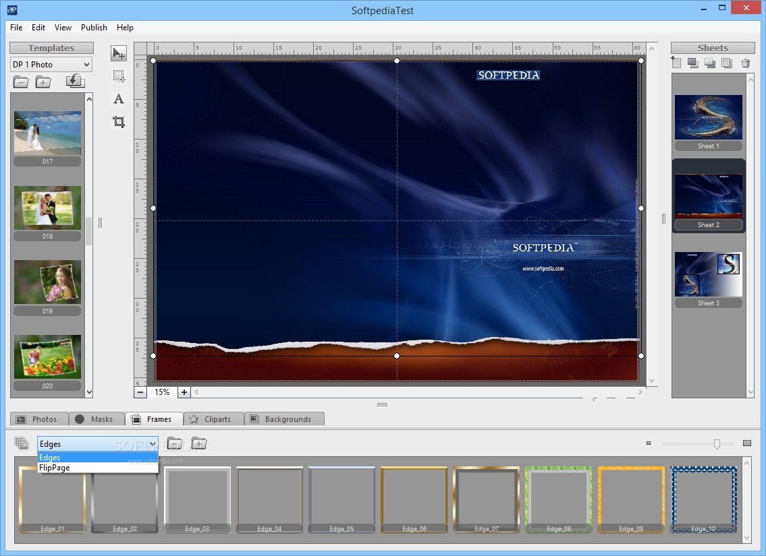
Task: Click templates list scroll up arrow
Action: pos(89,99)
